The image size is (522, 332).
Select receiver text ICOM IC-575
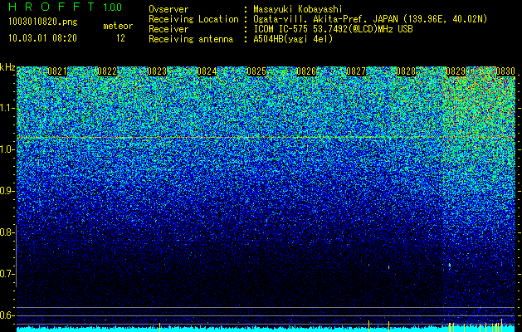282,29
